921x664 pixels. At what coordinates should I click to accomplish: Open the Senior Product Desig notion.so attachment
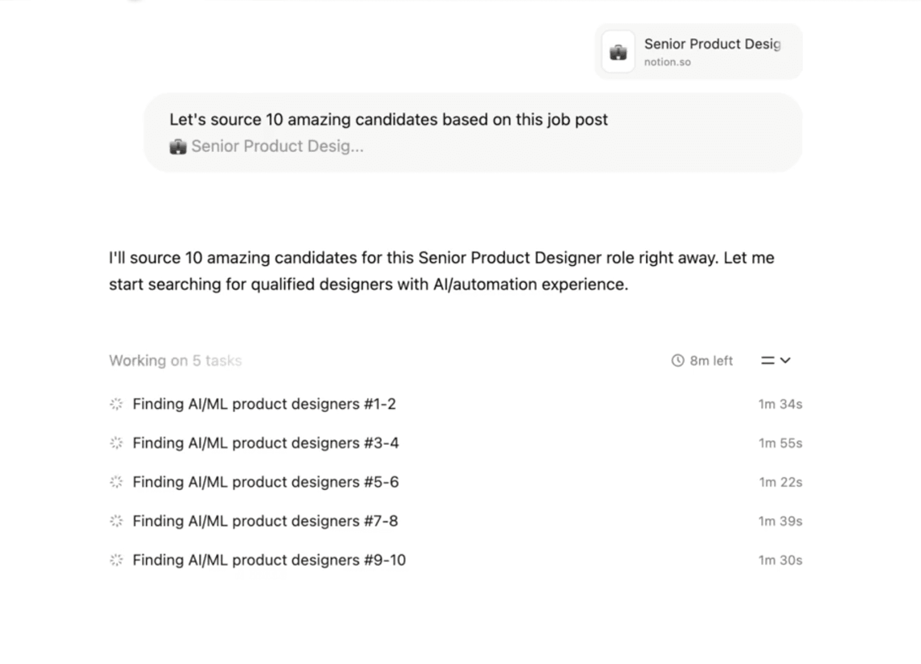click(x=711, y=52)
